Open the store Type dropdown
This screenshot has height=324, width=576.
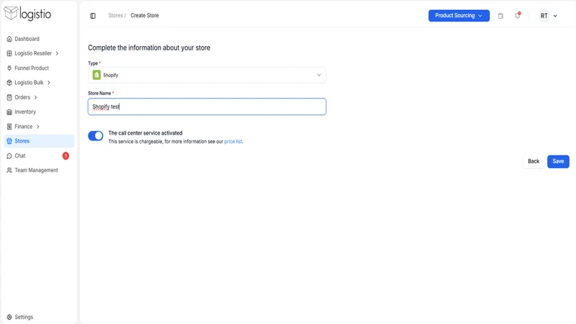tap(207, 75)
